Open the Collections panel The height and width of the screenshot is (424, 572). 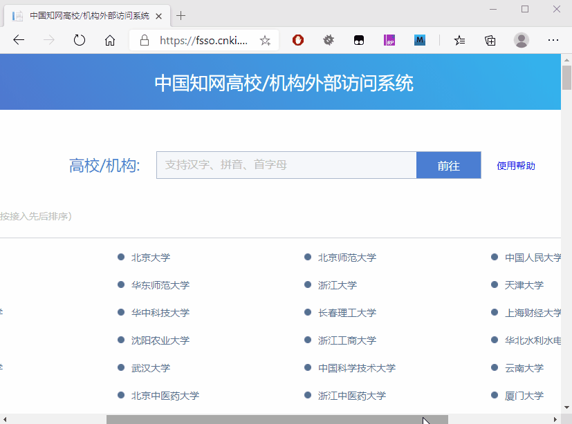pyautogui.click(x=490, y=40)
